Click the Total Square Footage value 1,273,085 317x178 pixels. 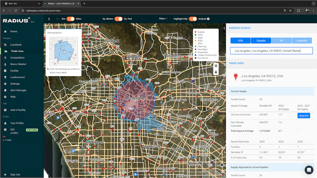coord(264,131)
